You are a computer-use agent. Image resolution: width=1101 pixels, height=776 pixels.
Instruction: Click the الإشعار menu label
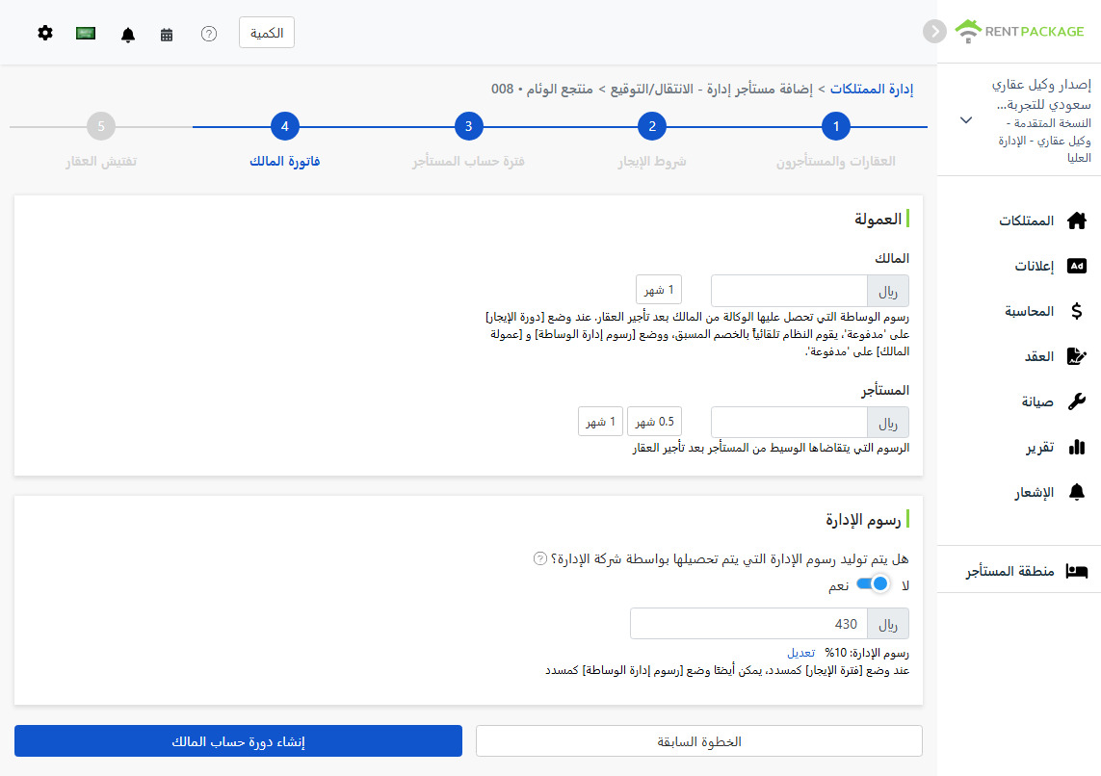click(1034, 492)
